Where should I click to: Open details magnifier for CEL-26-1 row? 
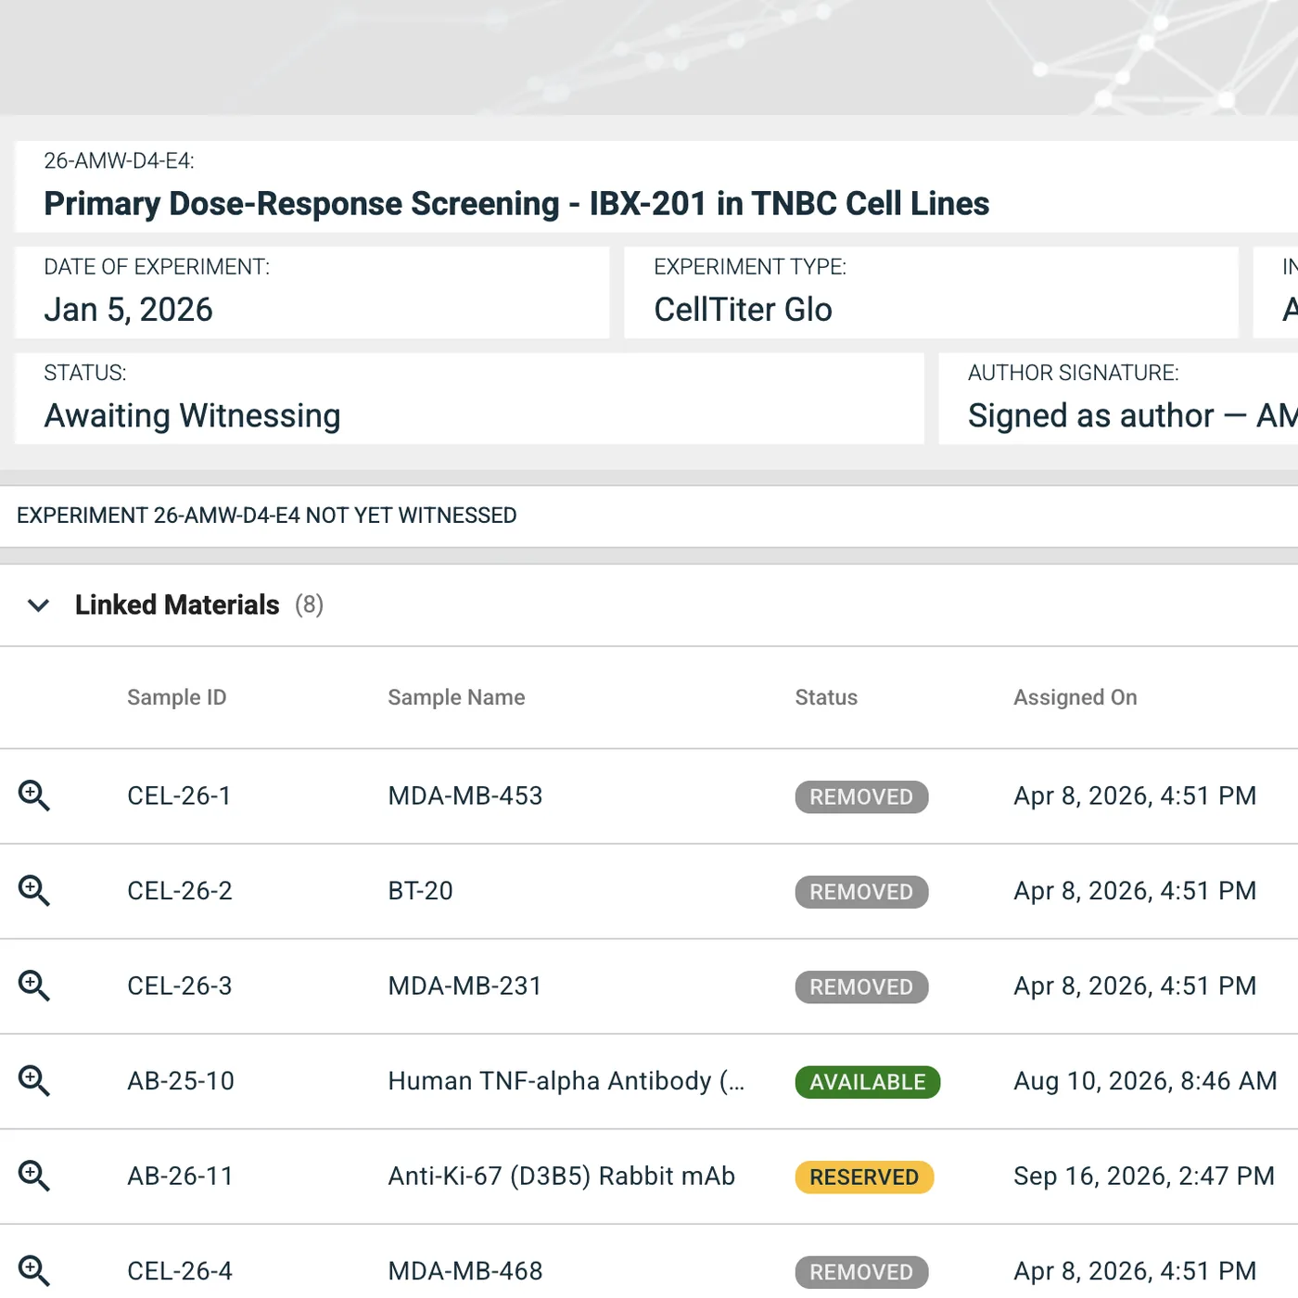34,795
